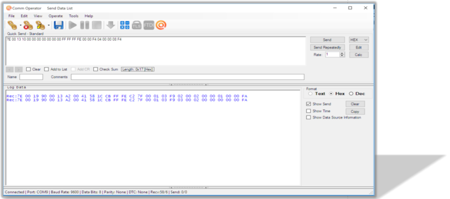Expand the arrow beside third chain icon
The width and height of the screenshot is (450, 199).
tap(49, 26)
